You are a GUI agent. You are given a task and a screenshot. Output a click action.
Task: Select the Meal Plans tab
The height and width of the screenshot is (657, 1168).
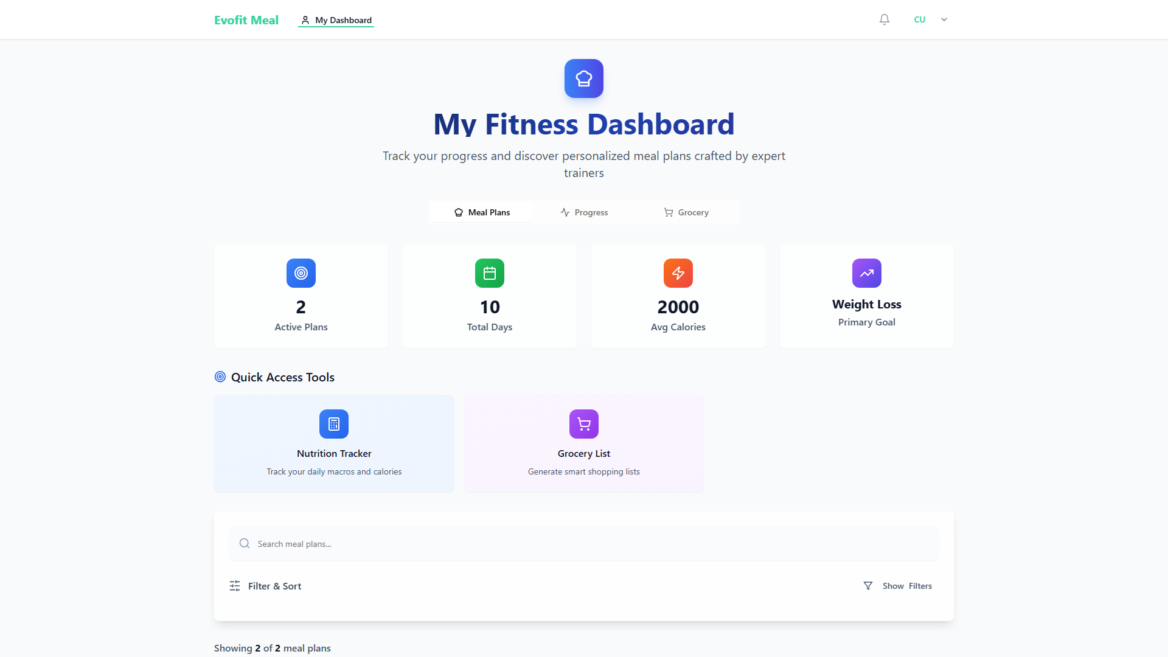click(x=482, y=212)
